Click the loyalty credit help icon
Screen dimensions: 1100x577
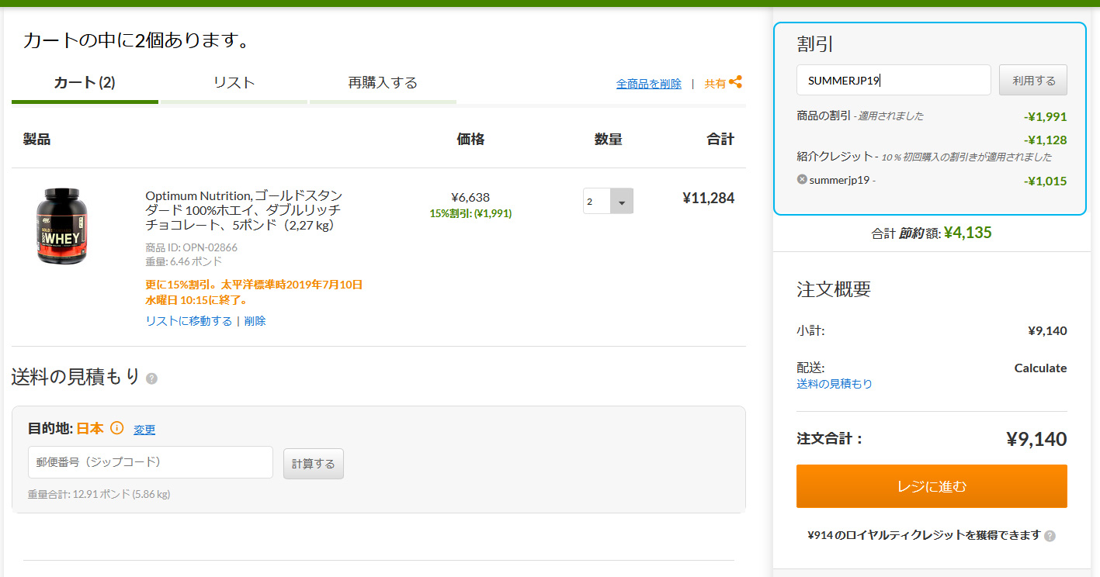tap(1050, 536)
